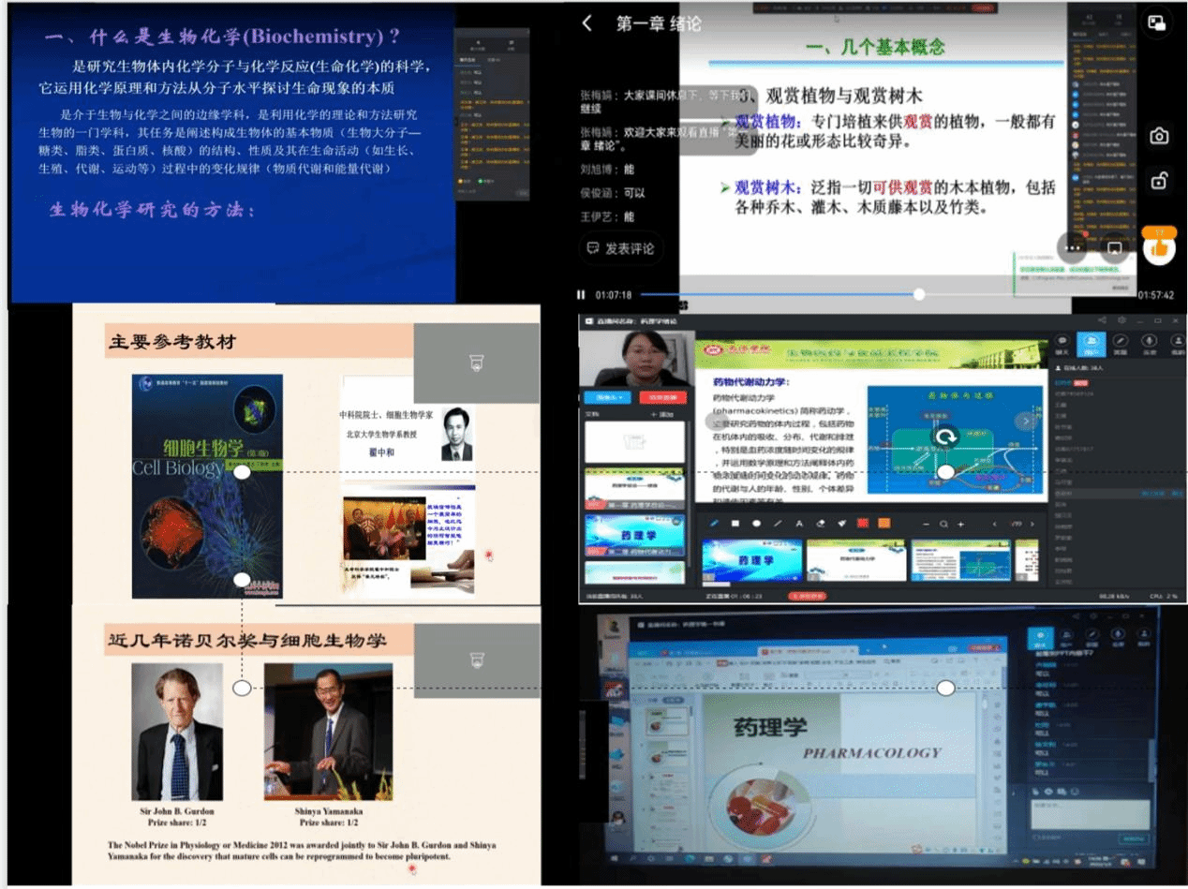
Task: Choose the text annotation tool
Action: 799,524
